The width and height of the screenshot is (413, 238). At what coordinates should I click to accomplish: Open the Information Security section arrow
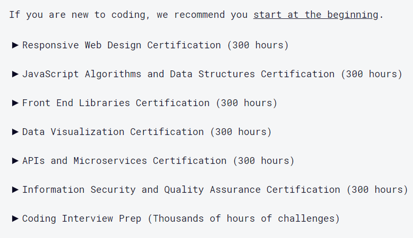[x=15, y=190]
